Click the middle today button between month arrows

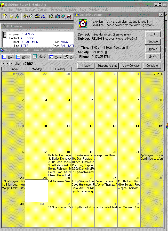(x=7, y=64)
